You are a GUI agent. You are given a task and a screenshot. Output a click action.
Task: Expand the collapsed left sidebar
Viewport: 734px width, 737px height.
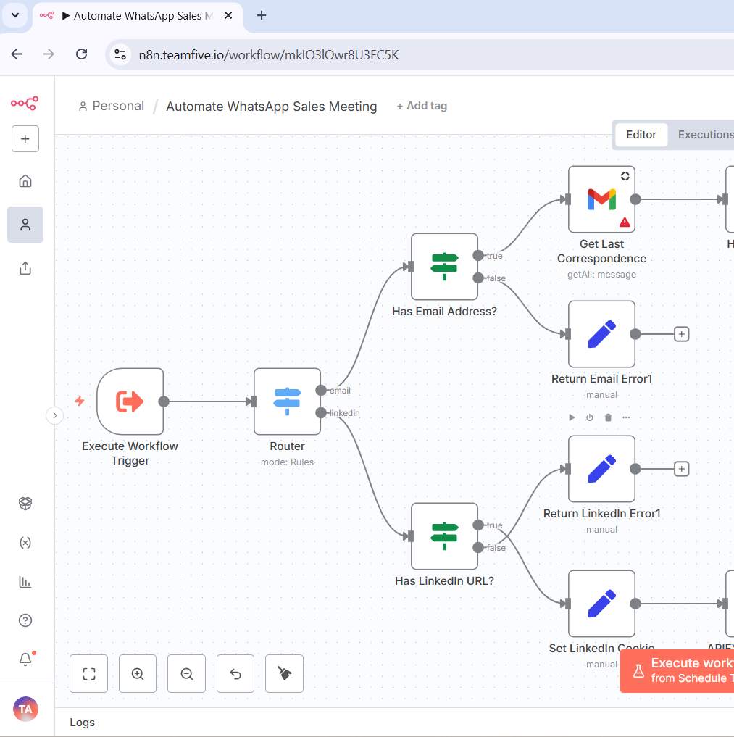click(55, 415)
